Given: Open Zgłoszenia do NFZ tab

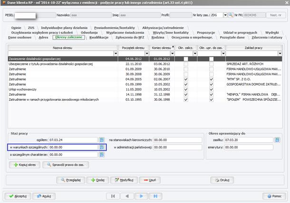Looking at the screenshot, I should (x=130, y=38).
